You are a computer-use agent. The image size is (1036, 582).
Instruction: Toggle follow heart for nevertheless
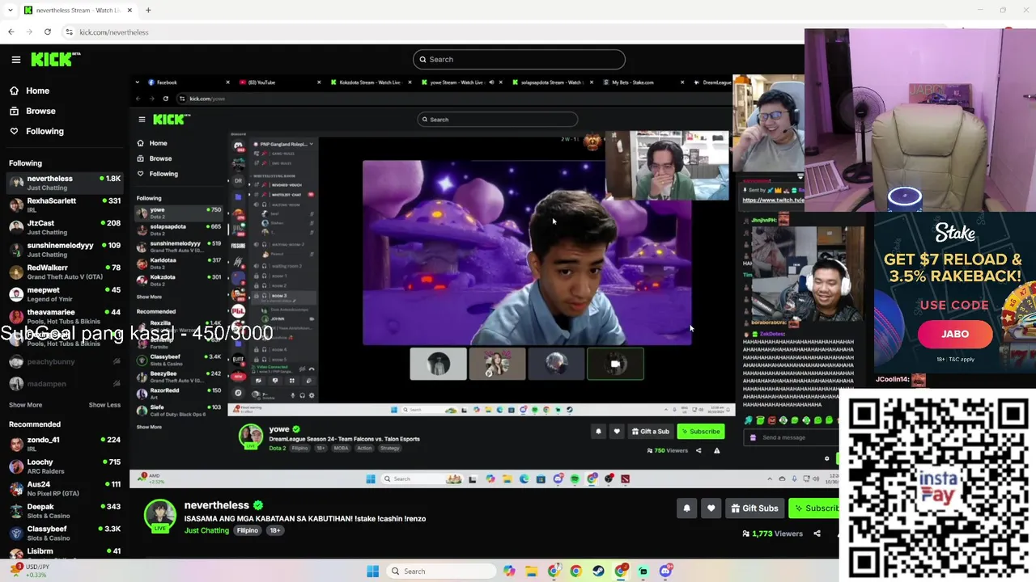pyautogui.click(x=711, y=508)
